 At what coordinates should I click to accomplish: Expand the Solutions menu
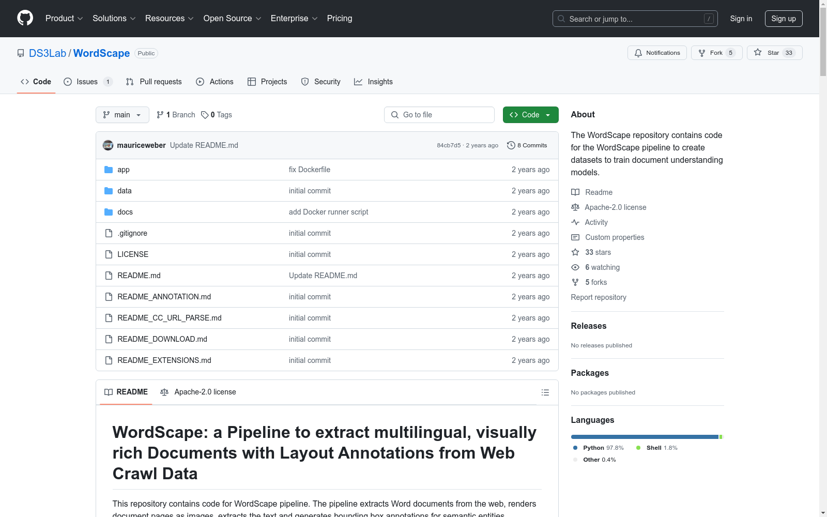coord(114,18)
